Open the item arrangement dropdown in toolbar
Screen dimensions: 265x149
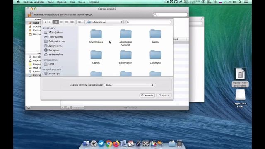(80, 22)
